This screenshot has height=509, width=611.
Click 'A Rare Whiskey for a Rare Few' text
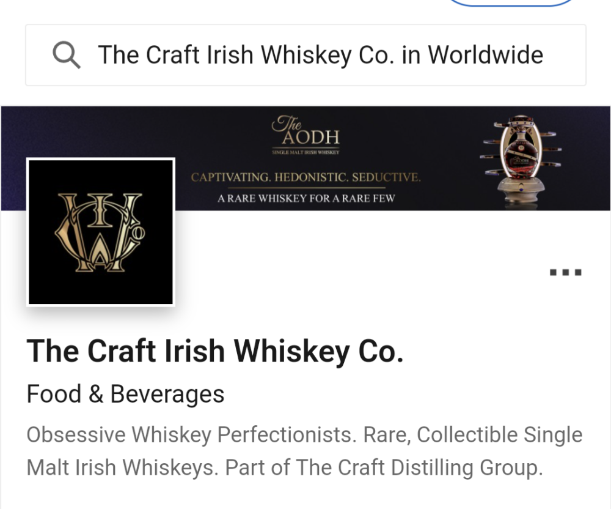click(306, 199)
